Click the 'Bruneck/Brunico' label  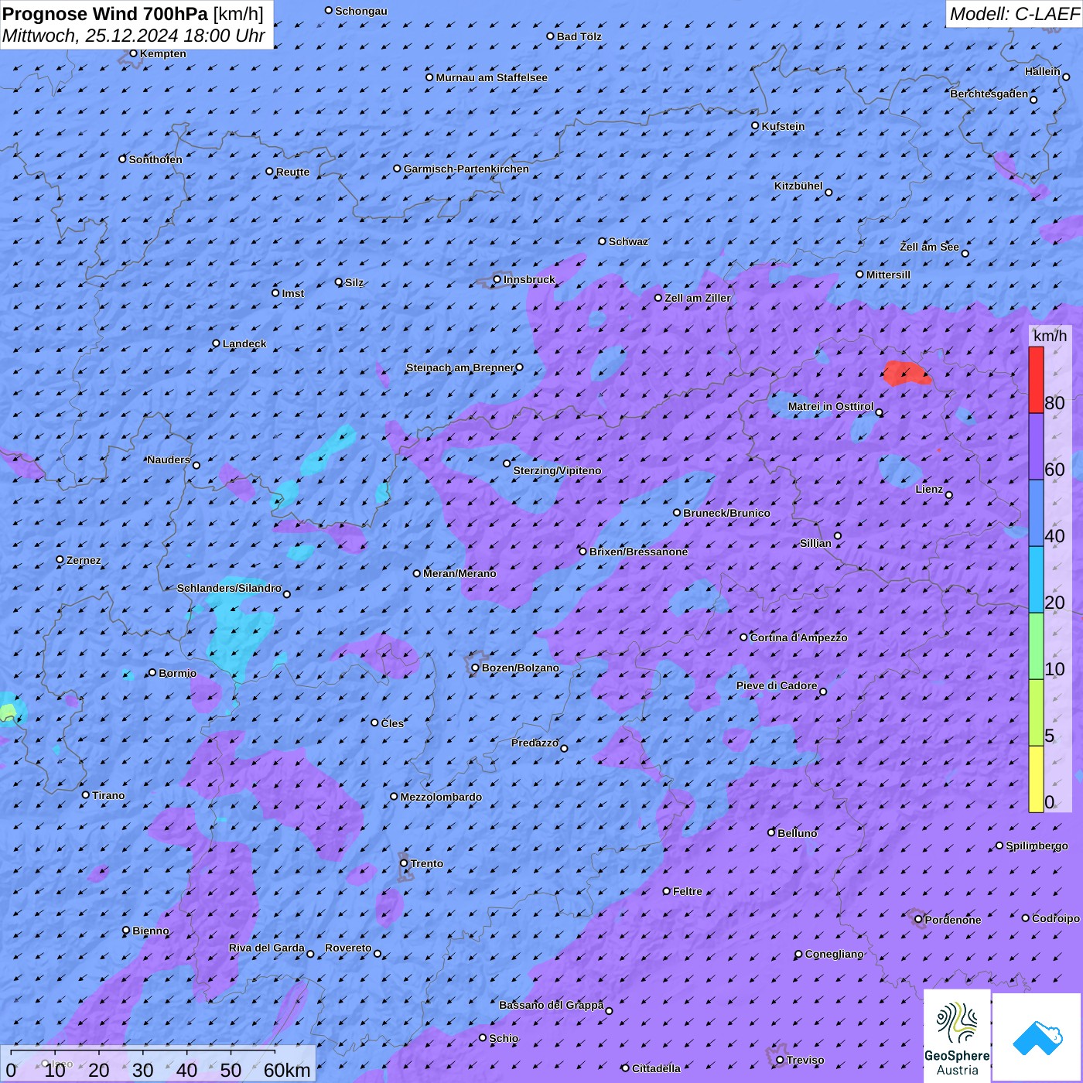727,513
